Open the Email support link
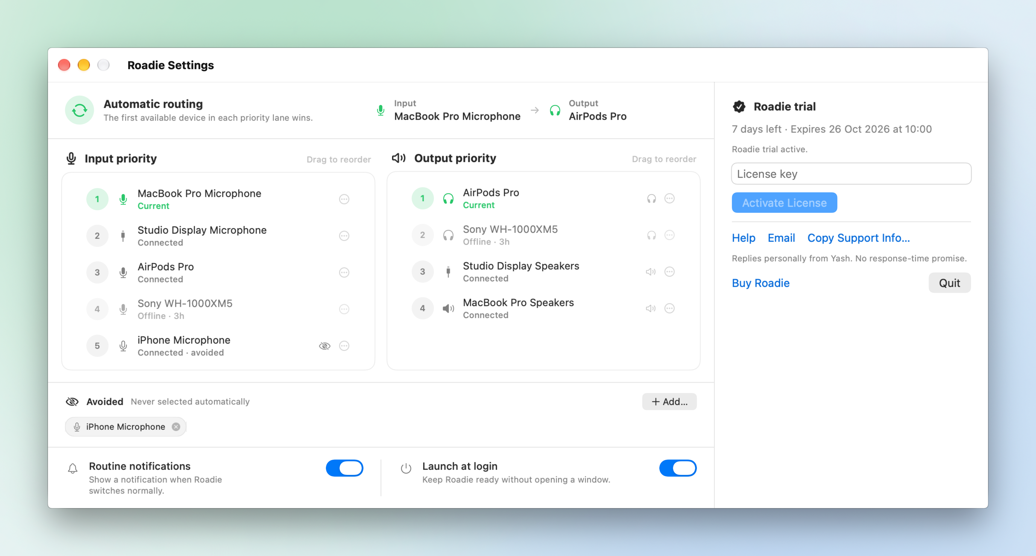This screenshot has width=1036, height=556. [781, 238]
